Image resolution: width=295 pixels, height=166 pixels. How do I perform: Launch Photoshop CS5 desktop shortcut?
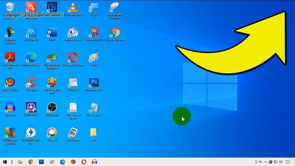click(x=94, y=83)
